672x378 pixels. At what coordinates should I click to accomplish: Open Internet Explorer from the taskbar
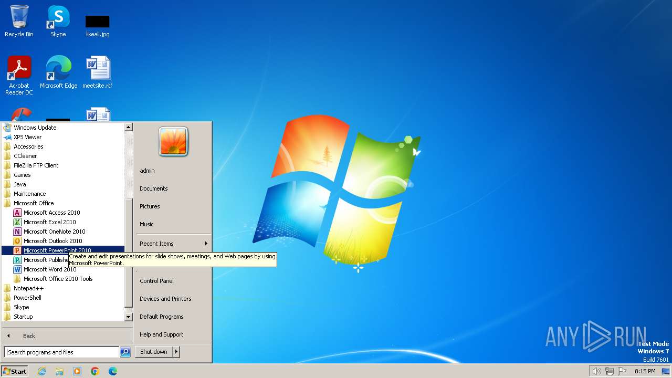pyautogui.click(x=41, y=371)
